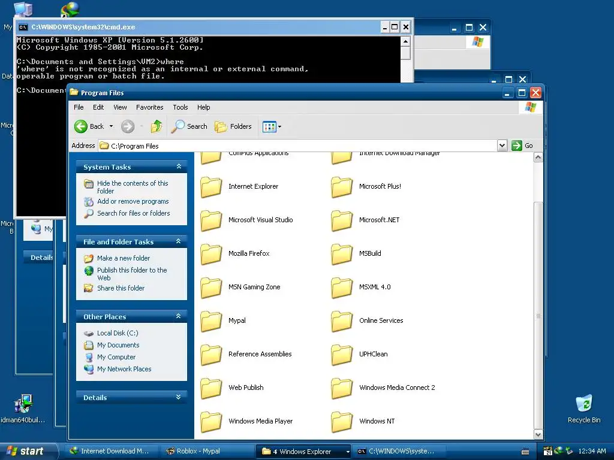The image size is (614, 460).
Task: Collapse the Other Places panel
Action: (x=179, y=316)
